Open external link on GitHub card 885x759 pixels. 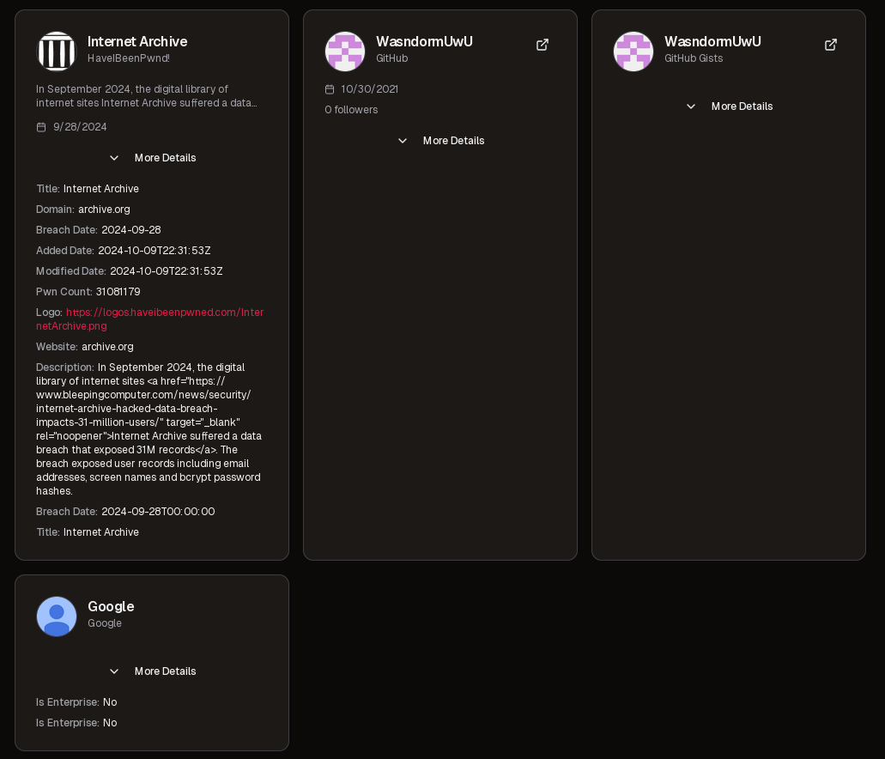(x=543, y=45)
